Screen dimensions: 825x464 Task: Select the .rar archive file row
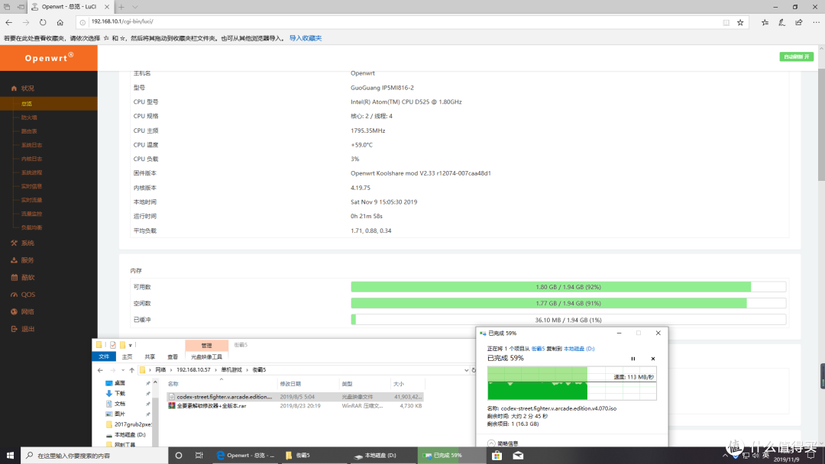pos(295,406)
